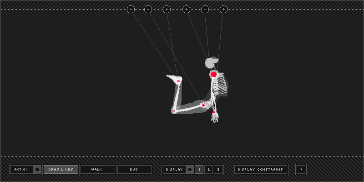Screen dimensions: 364x182
Task: Click the large red shoulder joint
Action: pos(214,75)
